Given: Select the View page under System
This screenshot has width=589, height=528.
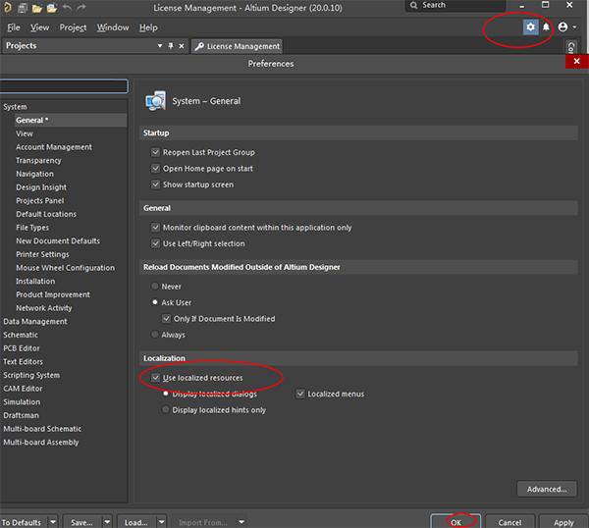Looking at the screenshot, I should 25,133.
